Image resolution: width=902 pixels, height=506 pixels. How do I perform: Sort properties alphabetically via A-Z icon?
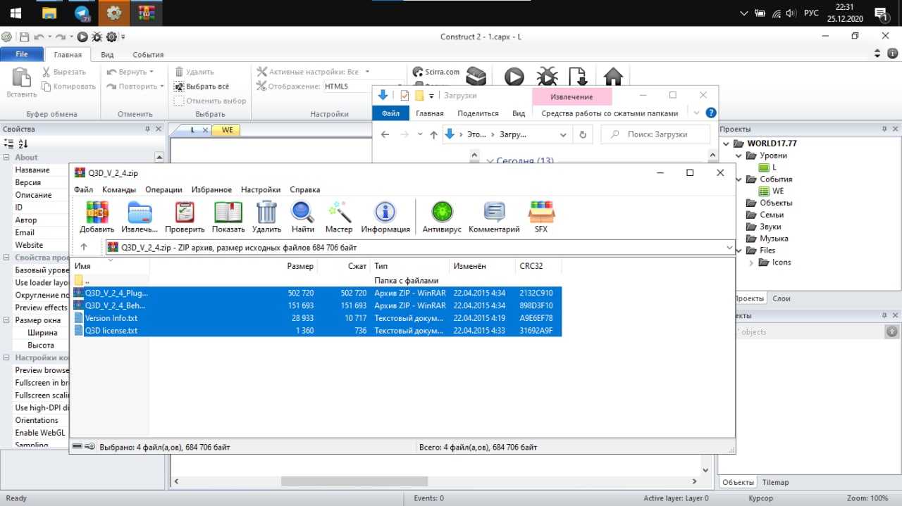coord(23,144)
